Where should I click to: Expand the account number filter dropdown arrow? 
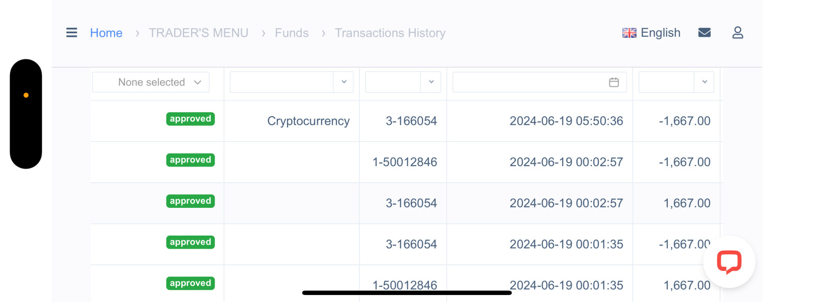(x=431, y=82)
